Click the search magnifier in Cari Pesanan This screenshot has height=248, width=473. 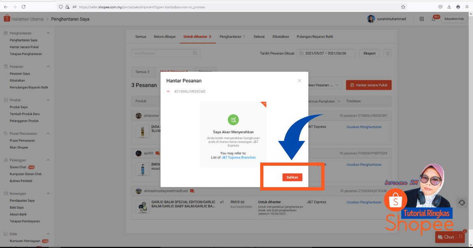195,53
